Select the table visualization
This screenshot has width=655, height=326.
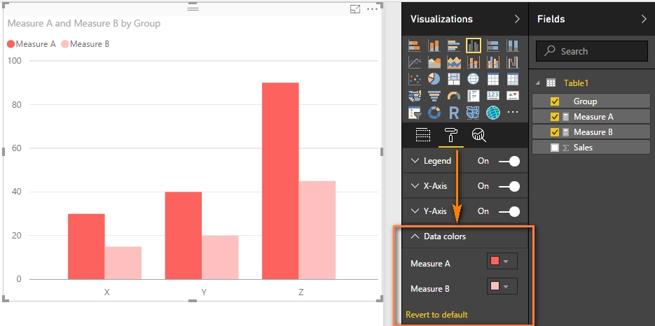(493, 79)
